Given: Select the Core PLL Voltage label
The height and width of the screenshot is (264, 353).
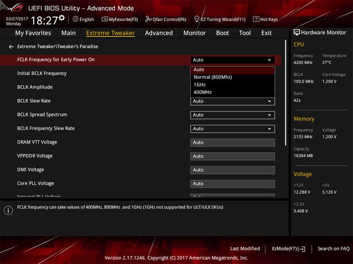Looking at the screenshot, I should pos(36,183).
